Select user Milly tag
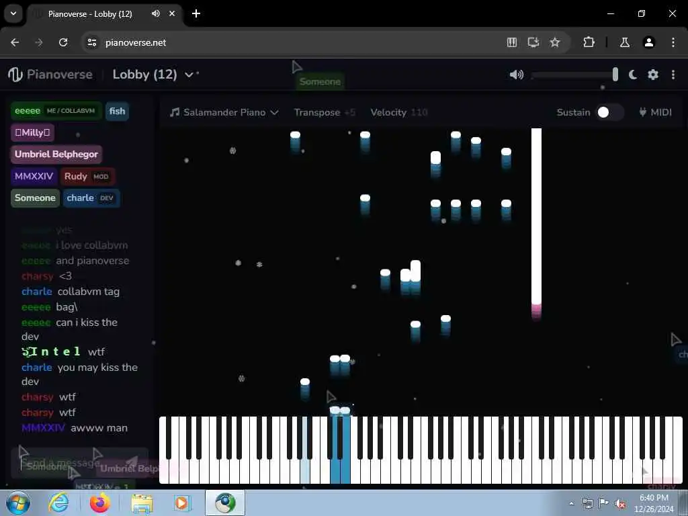Screen dimensions: 688x516 point(32,132)
